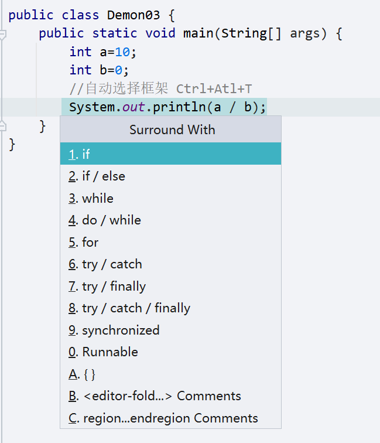380x443 pixels.
Task: Pick '9. synchronized' surround option
Action: click(170, 330)
